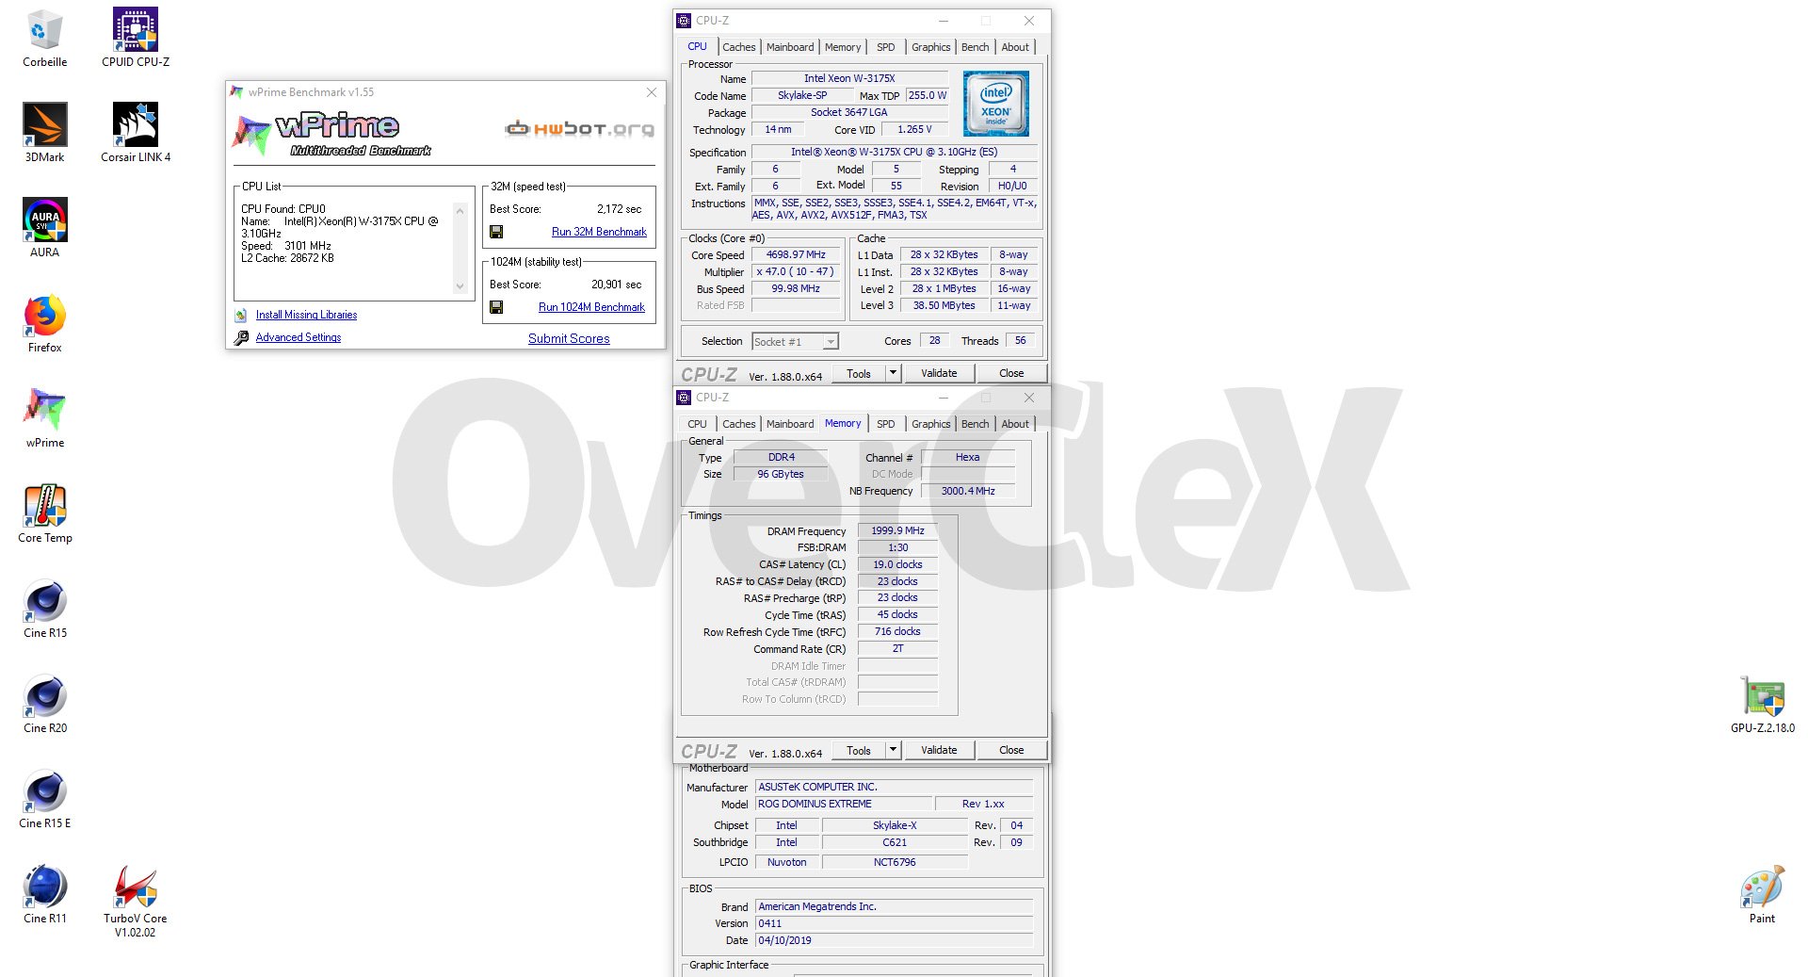Click Run 32M Benchmark link
1808x977 pixels.
[599, 232]
